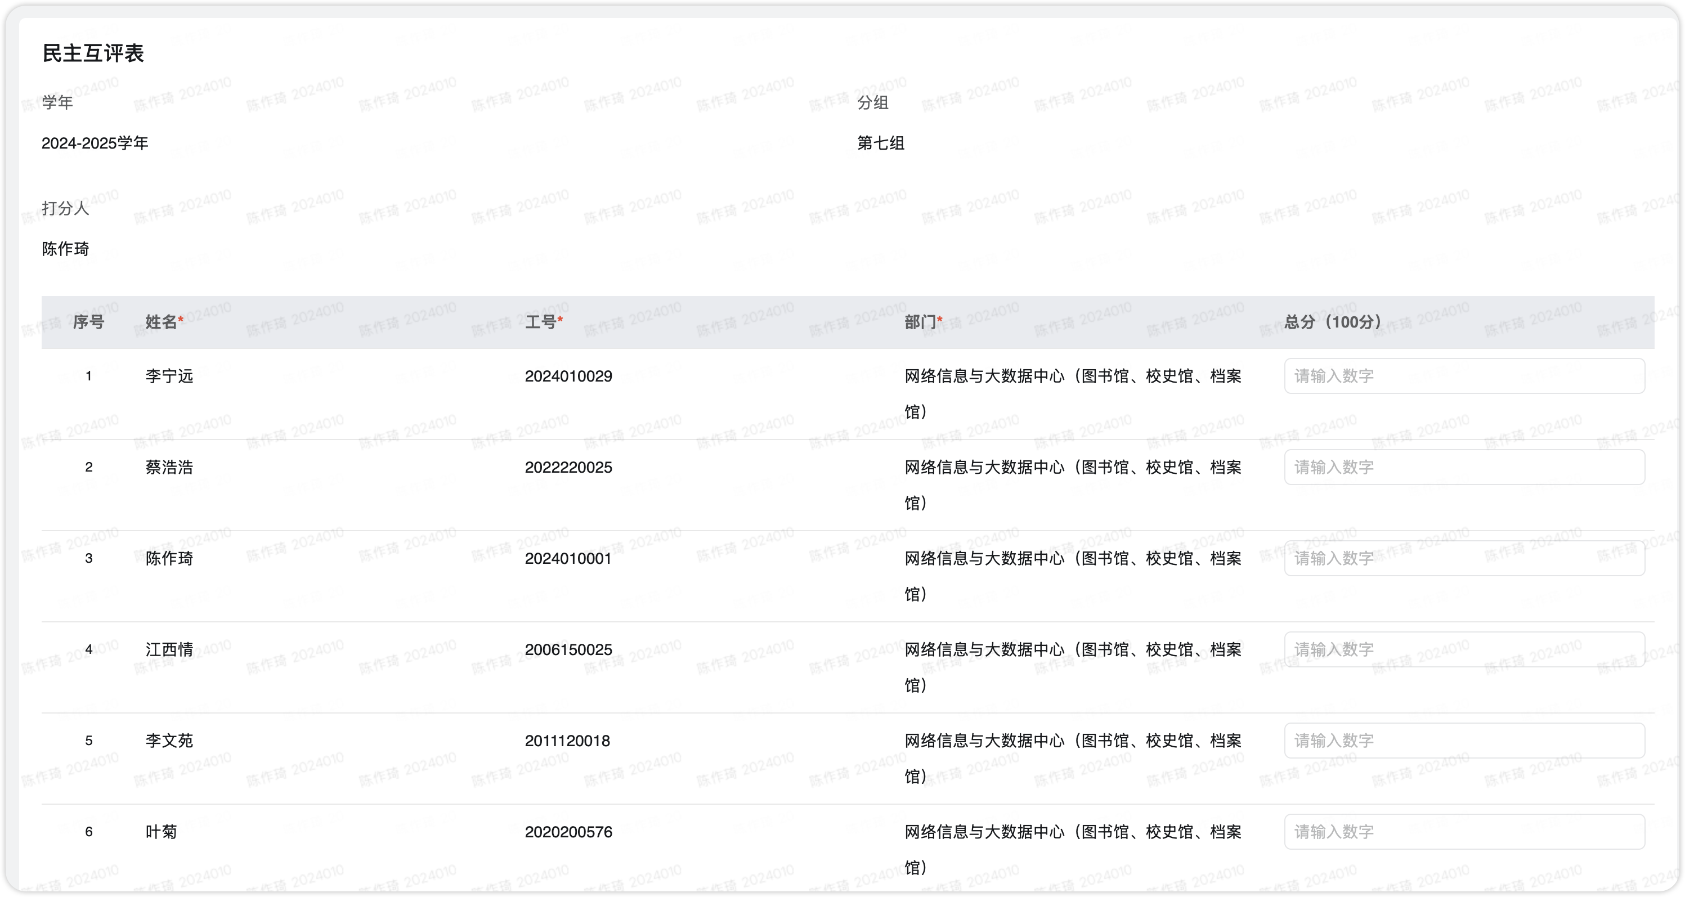Click score input for 蔡浩浩

tap(1464, 467)
